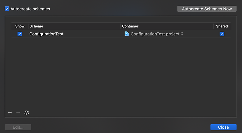
Task: Open the ConfigurationTest project container dropdown
Action: 154,34
